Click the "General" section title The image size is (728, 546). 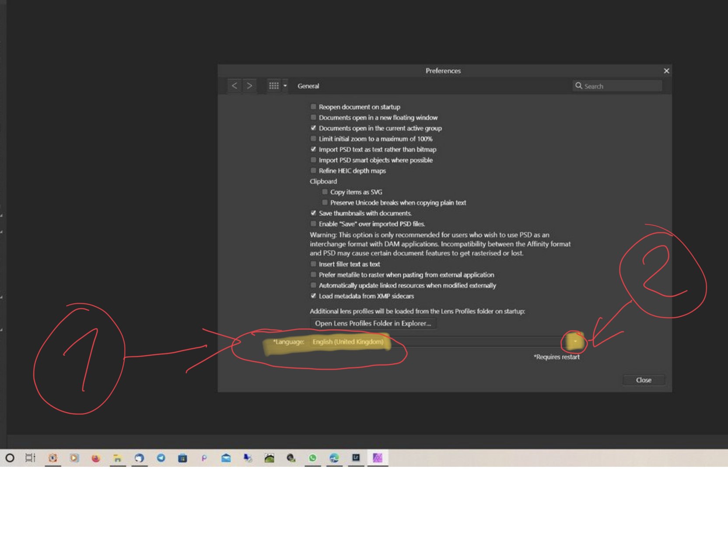point(308,86)
